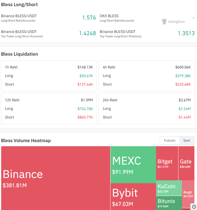197x210 pixels.
Task: Click the BingX heatmap tile
Action: click(188, 194)
